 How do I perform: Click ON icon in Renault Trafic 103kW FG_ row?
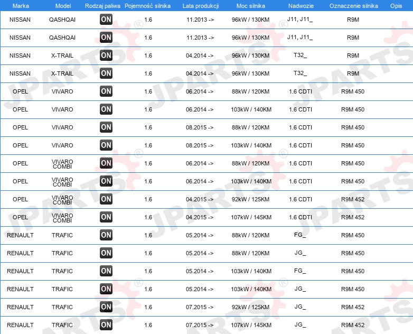click(106, 271)
